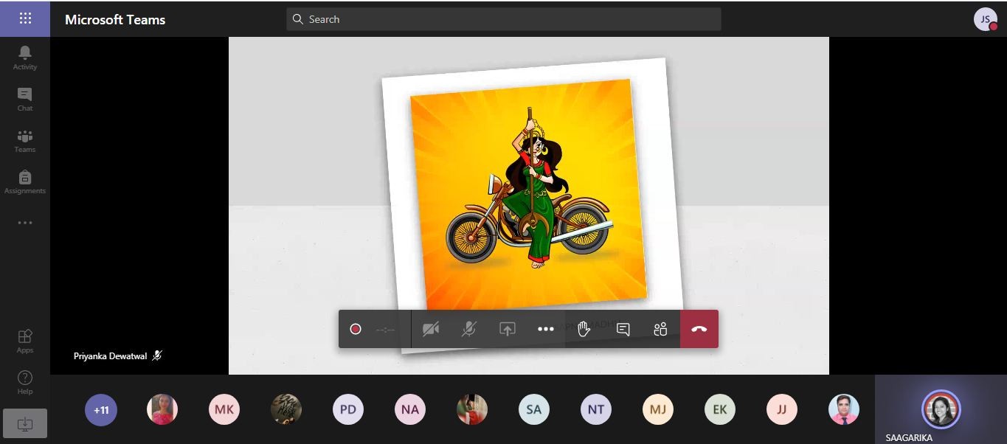1007x444 pixels.
Task: Open Help in the left sidebar
Action: pos(25,382)
